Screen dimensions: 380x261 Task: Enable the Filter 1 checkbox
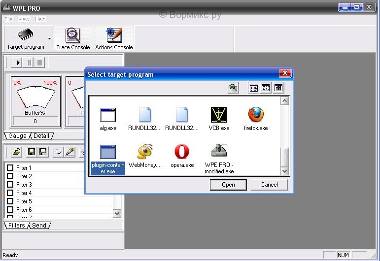(x=10, y=168)
